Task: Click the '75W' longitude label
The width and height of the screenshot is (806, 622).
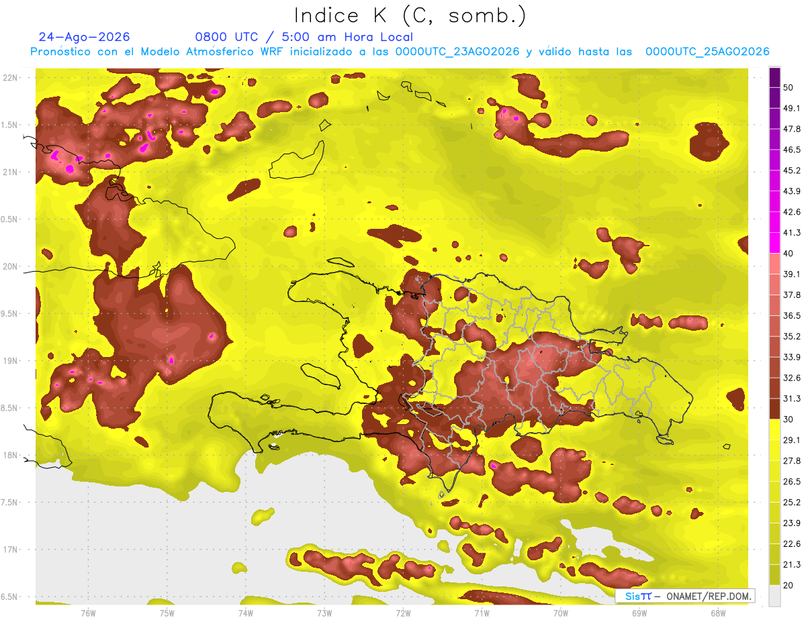Action: [x=167, y=613]
